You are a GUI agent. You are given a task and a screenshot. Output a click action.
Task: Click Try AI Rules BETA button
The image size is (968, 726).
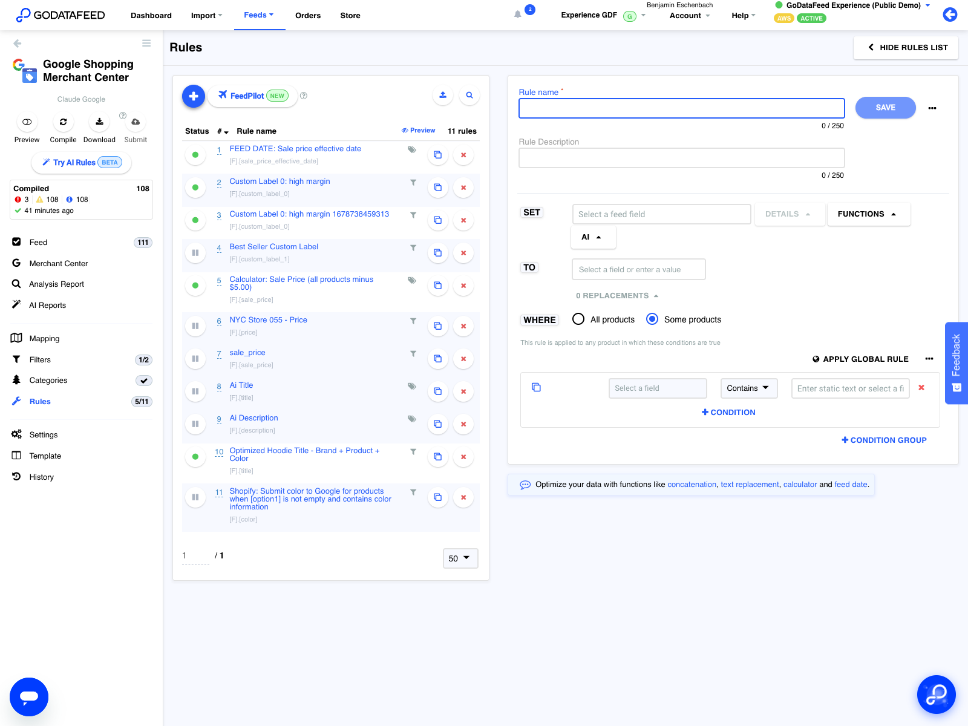(81, 163)
